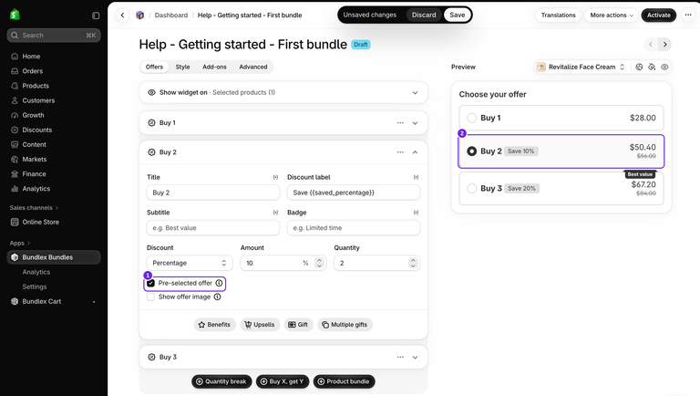
Task: Click the Shopify logo icon
Action: click(15, 15)
